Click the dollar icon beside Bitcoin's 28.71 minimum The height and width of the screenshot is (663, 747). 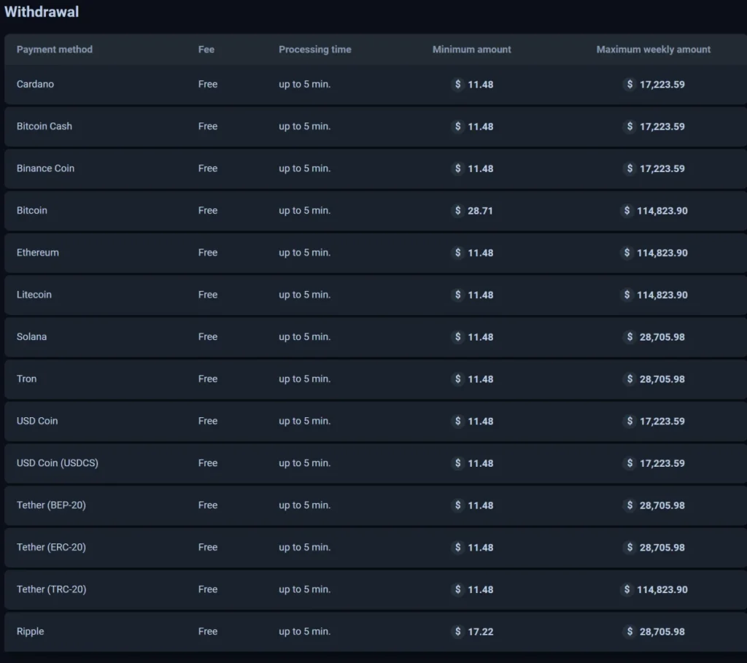click(458, 211)
